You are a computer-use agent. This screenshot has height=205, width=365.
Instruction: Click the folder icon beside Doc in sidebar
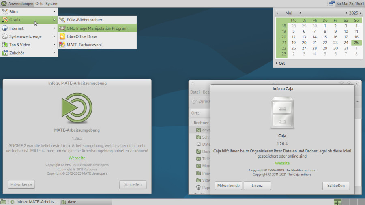click(198, 152)
